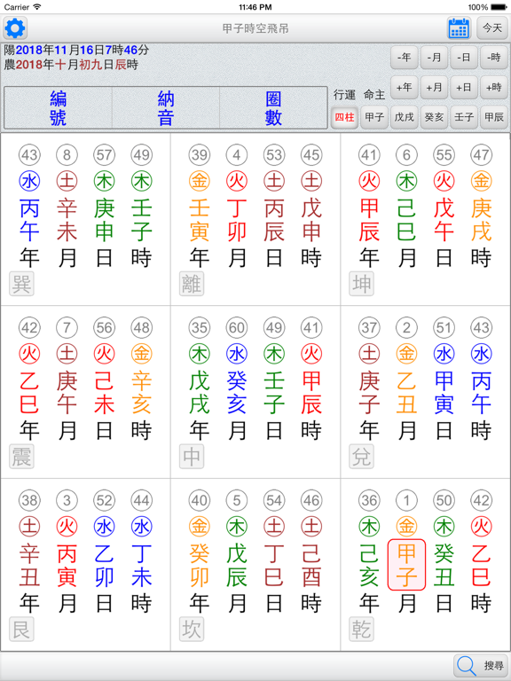Increase month with +月 button
The height and width of the screenshot is (681, 511).
[434, 87]
